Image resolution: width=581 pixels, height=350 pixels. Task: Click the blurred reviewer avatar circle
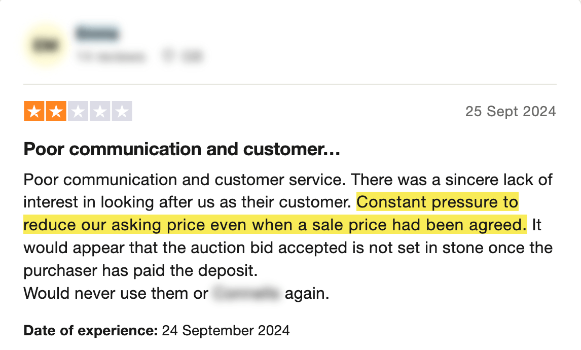click(x=44, y=46)
